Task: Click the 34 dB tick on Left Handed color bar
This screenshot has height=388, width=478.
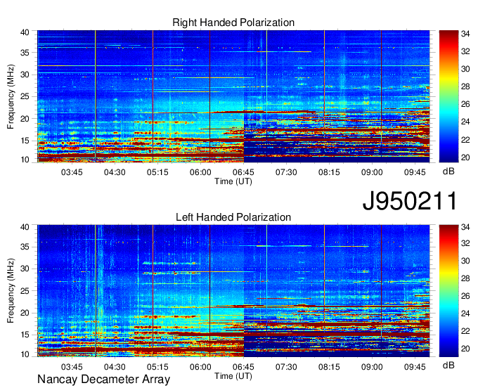Action: [465, 227]
